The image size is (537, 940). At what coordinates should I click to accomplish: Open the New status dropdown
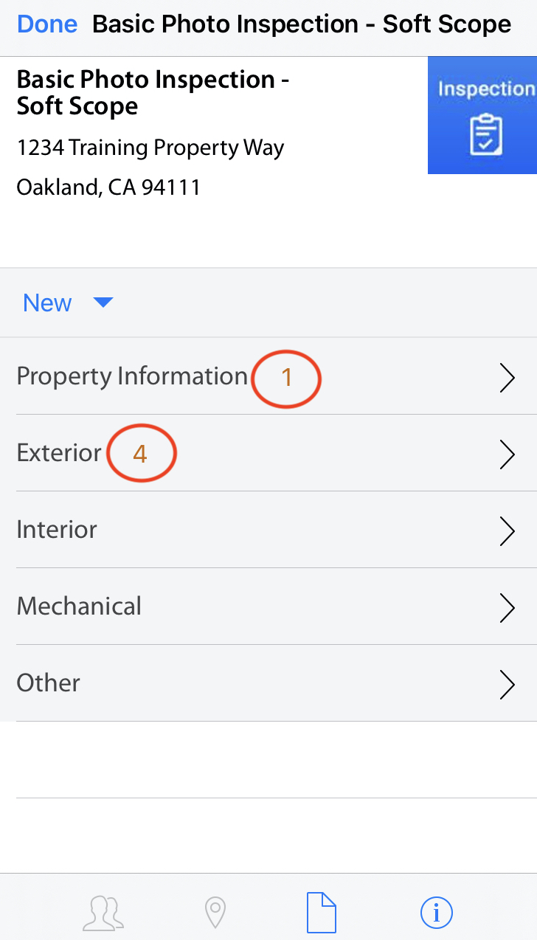48,303
